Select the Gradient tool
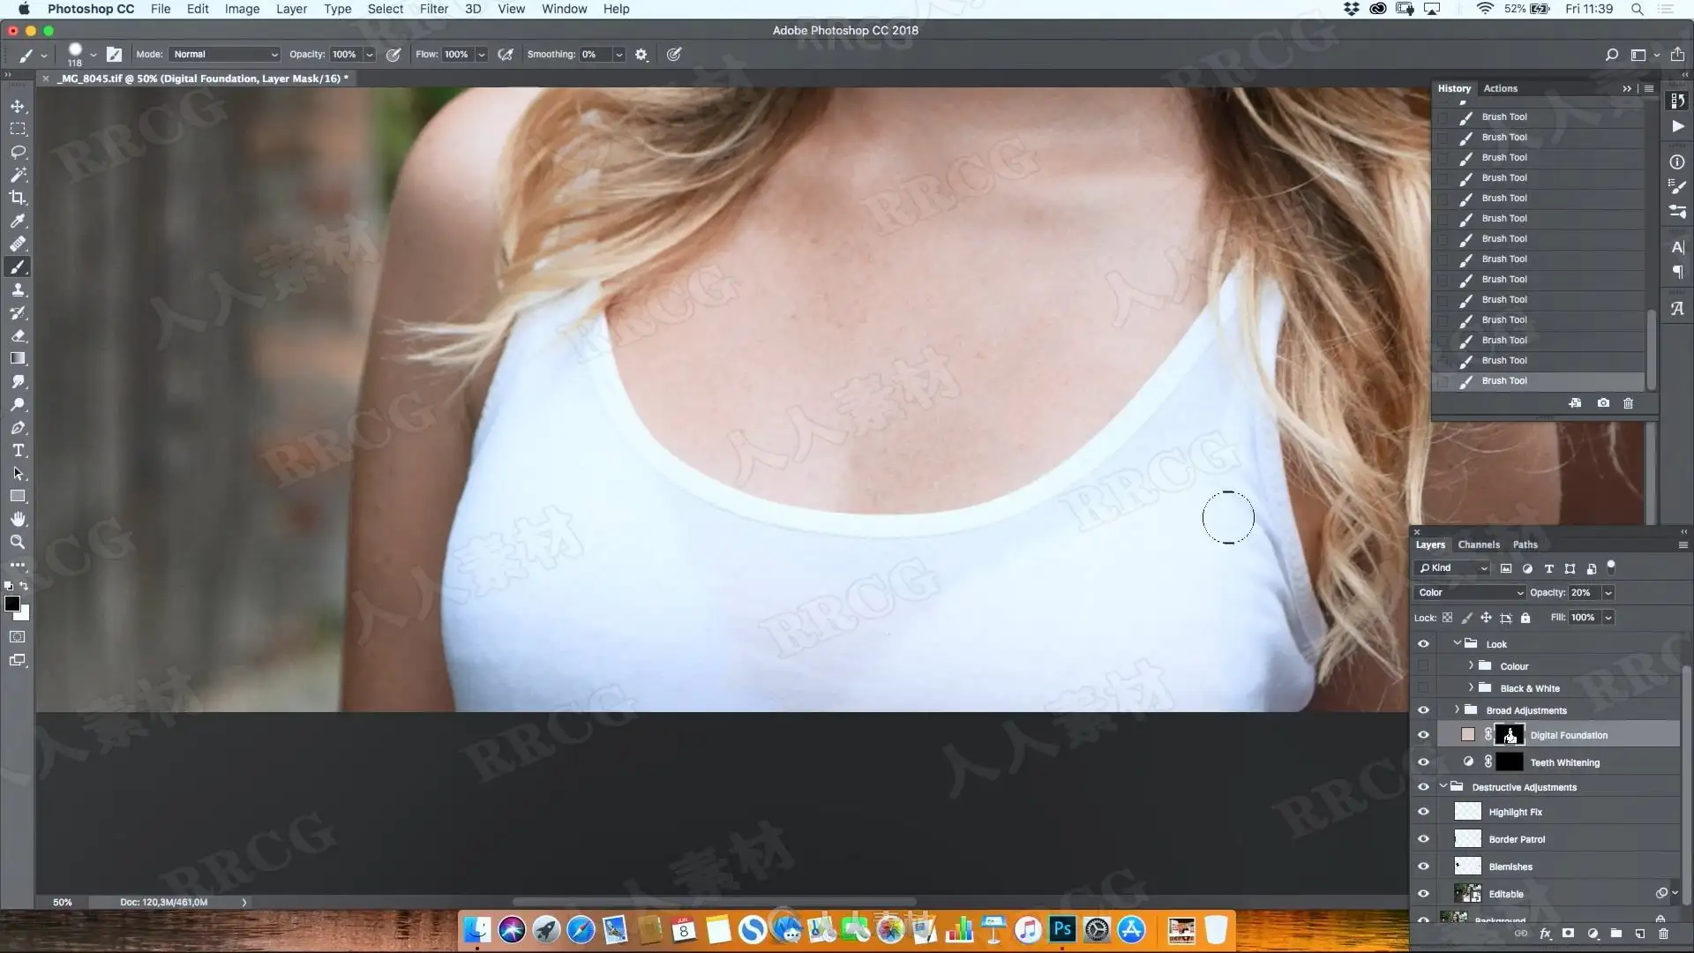The width and height of the screenshot is (1694, 953). click(x=18, y=358)
